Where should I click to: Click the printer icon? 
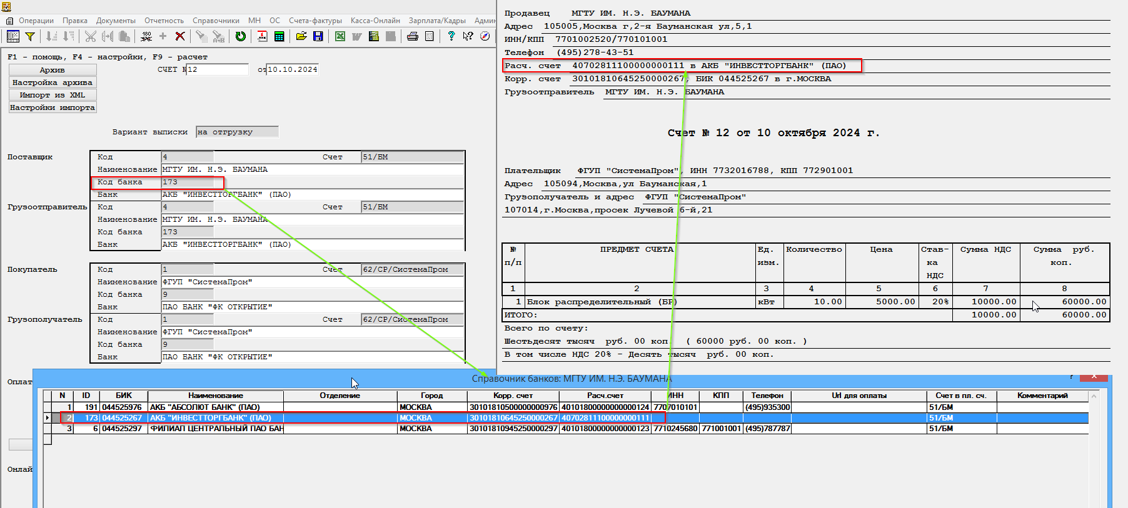coord(413,36)
